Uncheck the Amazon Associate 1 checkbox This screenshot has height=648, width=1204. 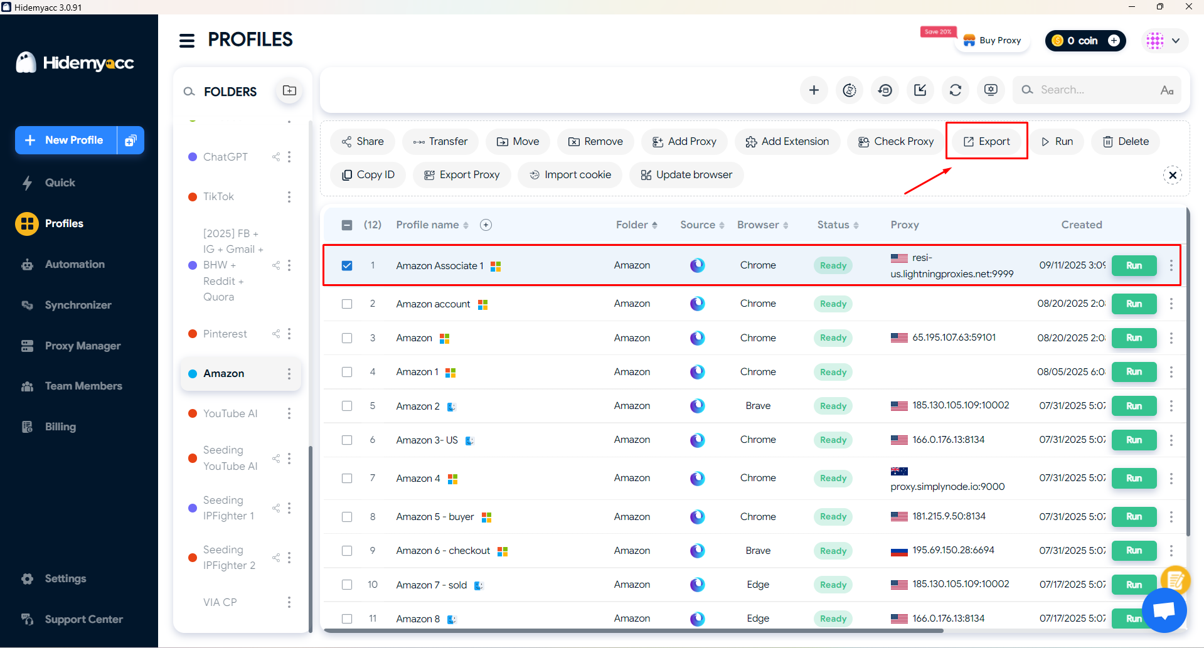pyautogui.click(x=347, y=265)
